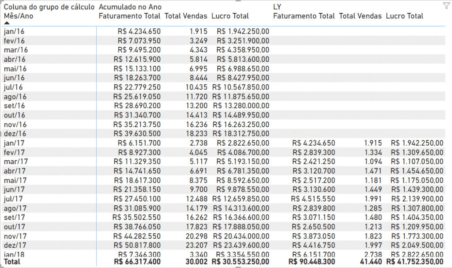Image resolution: width=452 pixels, height=268 pixels.
Task: Click the jul/17 row label
Action: click(x=15, y=199)
